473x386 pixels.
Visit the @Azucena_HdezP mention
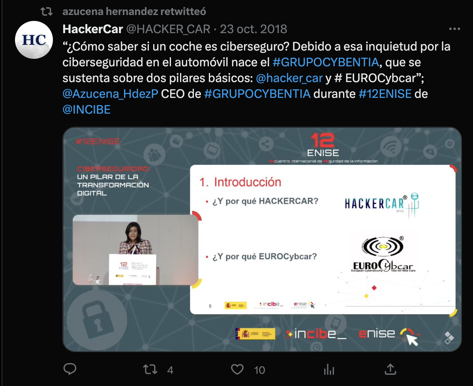tap(111, 94)
